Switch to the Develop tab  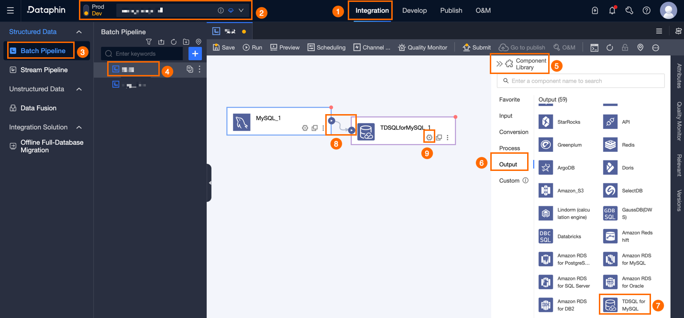pyautogui.click(x=414, y=11)
